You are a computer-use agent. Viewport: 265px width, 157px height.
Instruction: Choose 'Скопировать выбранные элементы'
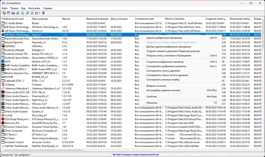pyautogui.click(x=180, y=66)
